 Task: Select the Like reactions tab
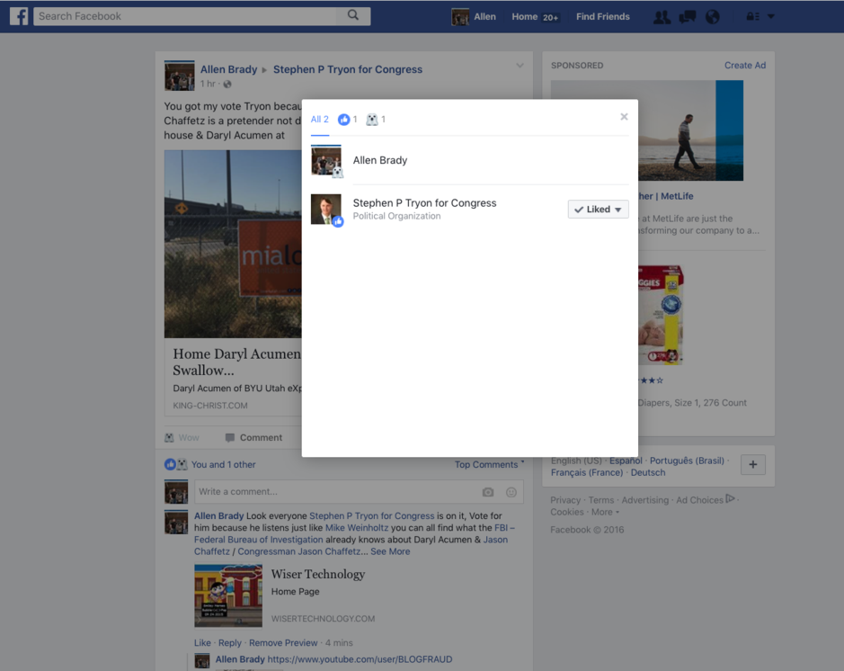(347, 120)
